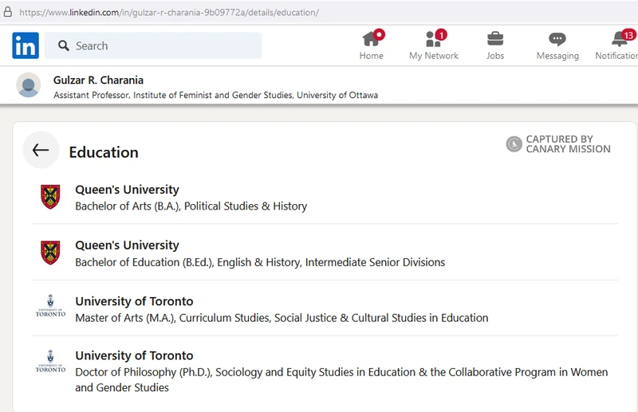Viewport: 638px width, 412px height.
Task: Click Queen's University crest for Bachelor of Education
Action: coord(50,253)
